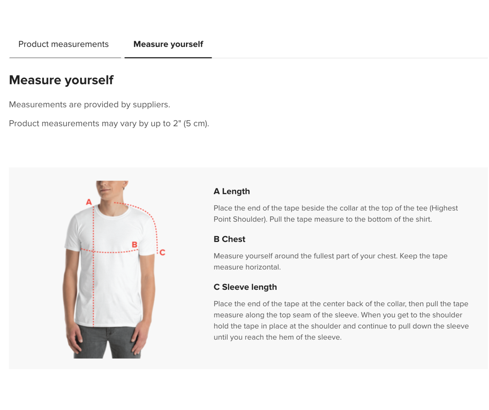This screenshot has width=489, height=410.
Task: Switch to the Product measurements tab
Action: [63, 44]
